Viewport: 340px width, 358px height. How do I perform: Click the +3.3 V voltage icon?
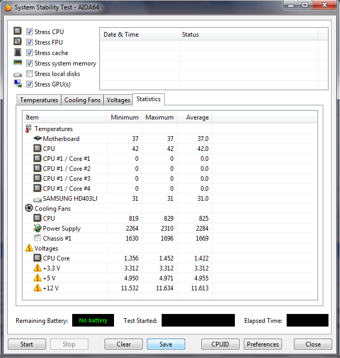[37, 268]
